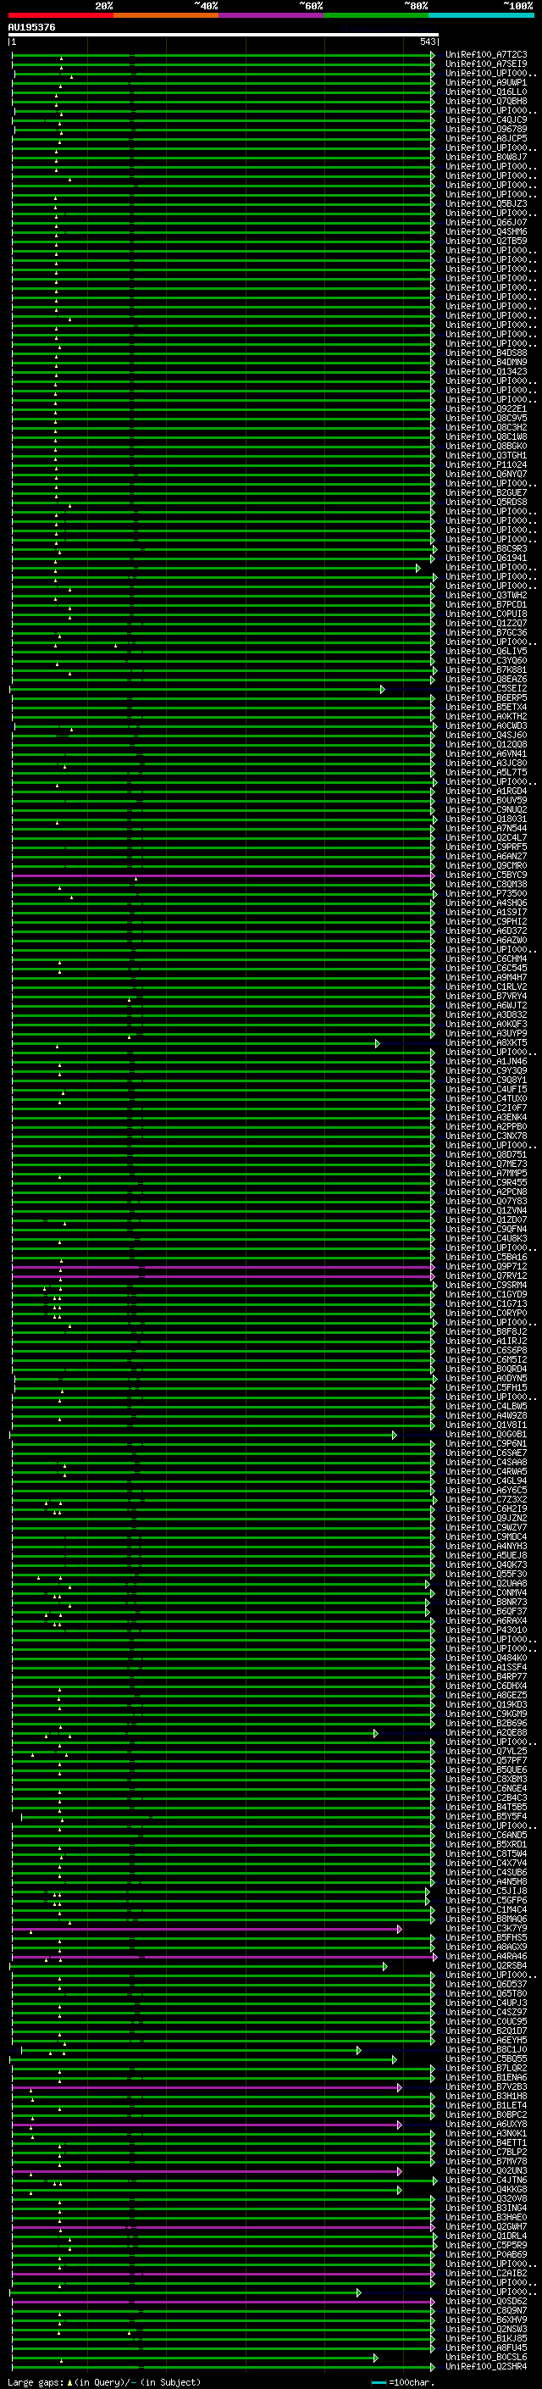Click the orange 40% identity color bar
The image size is (542, 2389).
[166, 15]
